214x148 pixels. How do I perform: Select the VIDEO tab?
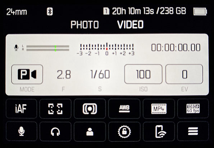(130, 24)
